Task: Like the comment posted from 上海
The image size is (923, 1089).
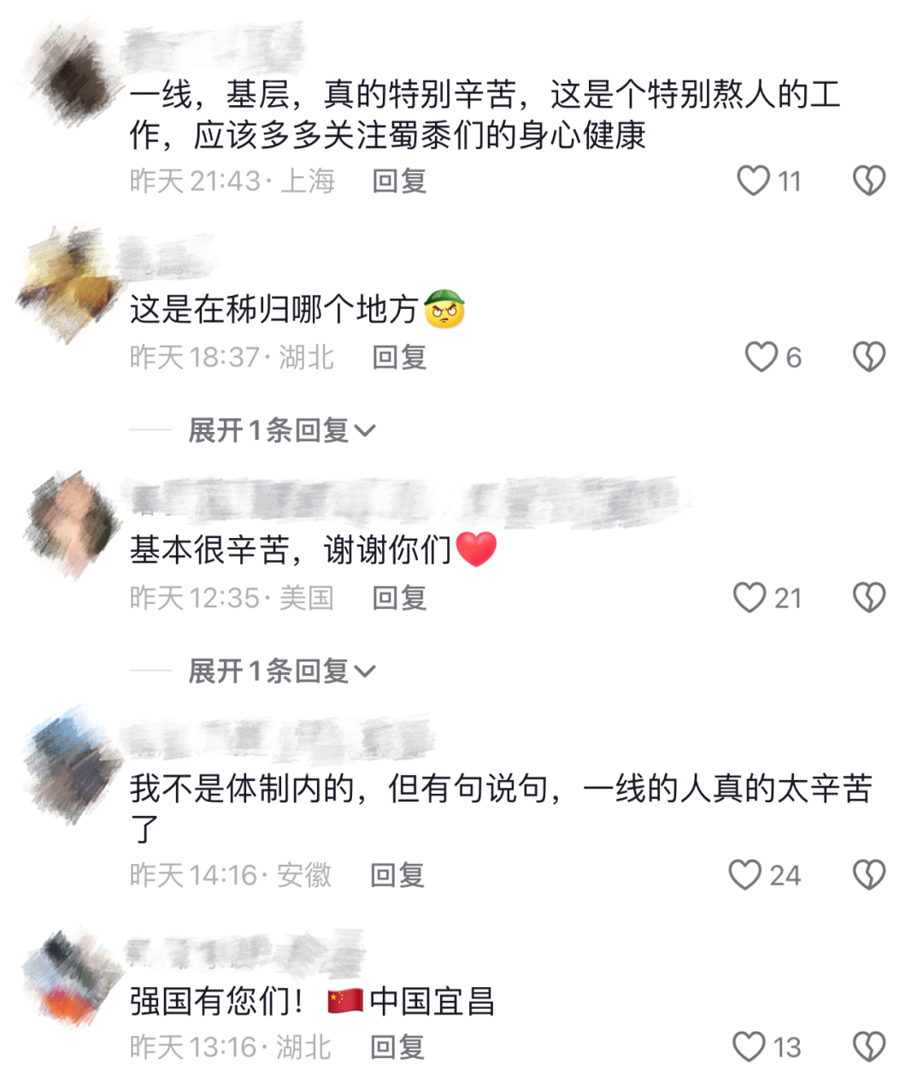Action: [x=753, y=181]
